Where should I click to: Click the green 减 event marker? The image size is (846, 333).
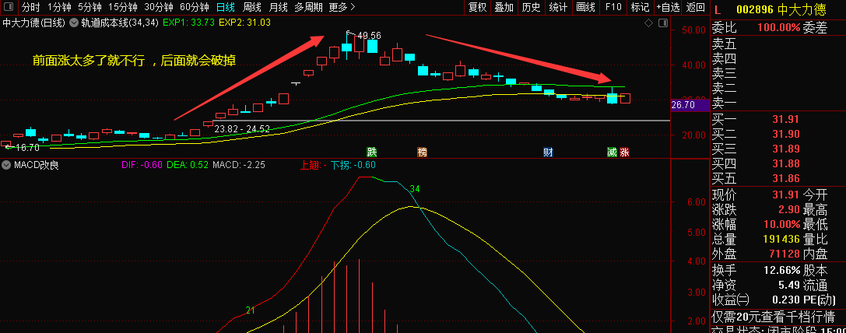(x=612, y=152)
